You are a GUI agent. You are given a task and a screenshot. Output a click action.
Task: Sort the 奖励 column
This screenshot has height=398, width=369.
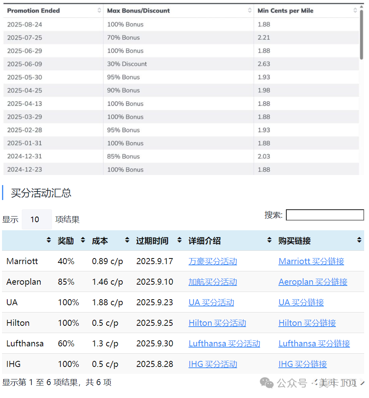(82, 240)
